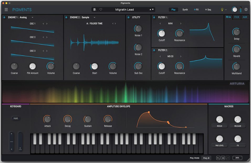Select the AUX effects tab
The image size is (251, 163).
point(245,17)
